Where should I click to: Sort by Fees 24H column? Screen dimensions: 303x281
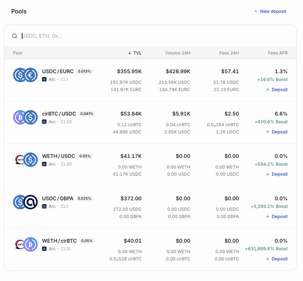coord(229,53)
